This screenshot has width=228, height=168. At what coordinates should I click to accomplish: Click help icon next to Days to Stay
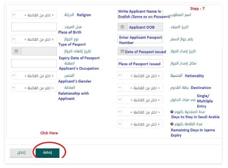click(173, 112)
